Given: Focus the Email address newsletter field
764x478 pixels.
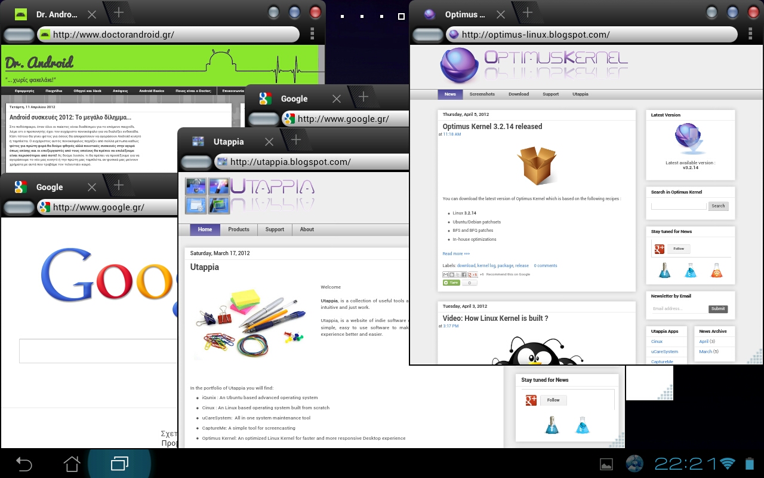Looking at the screenshot, I should (x=680, y=309).
